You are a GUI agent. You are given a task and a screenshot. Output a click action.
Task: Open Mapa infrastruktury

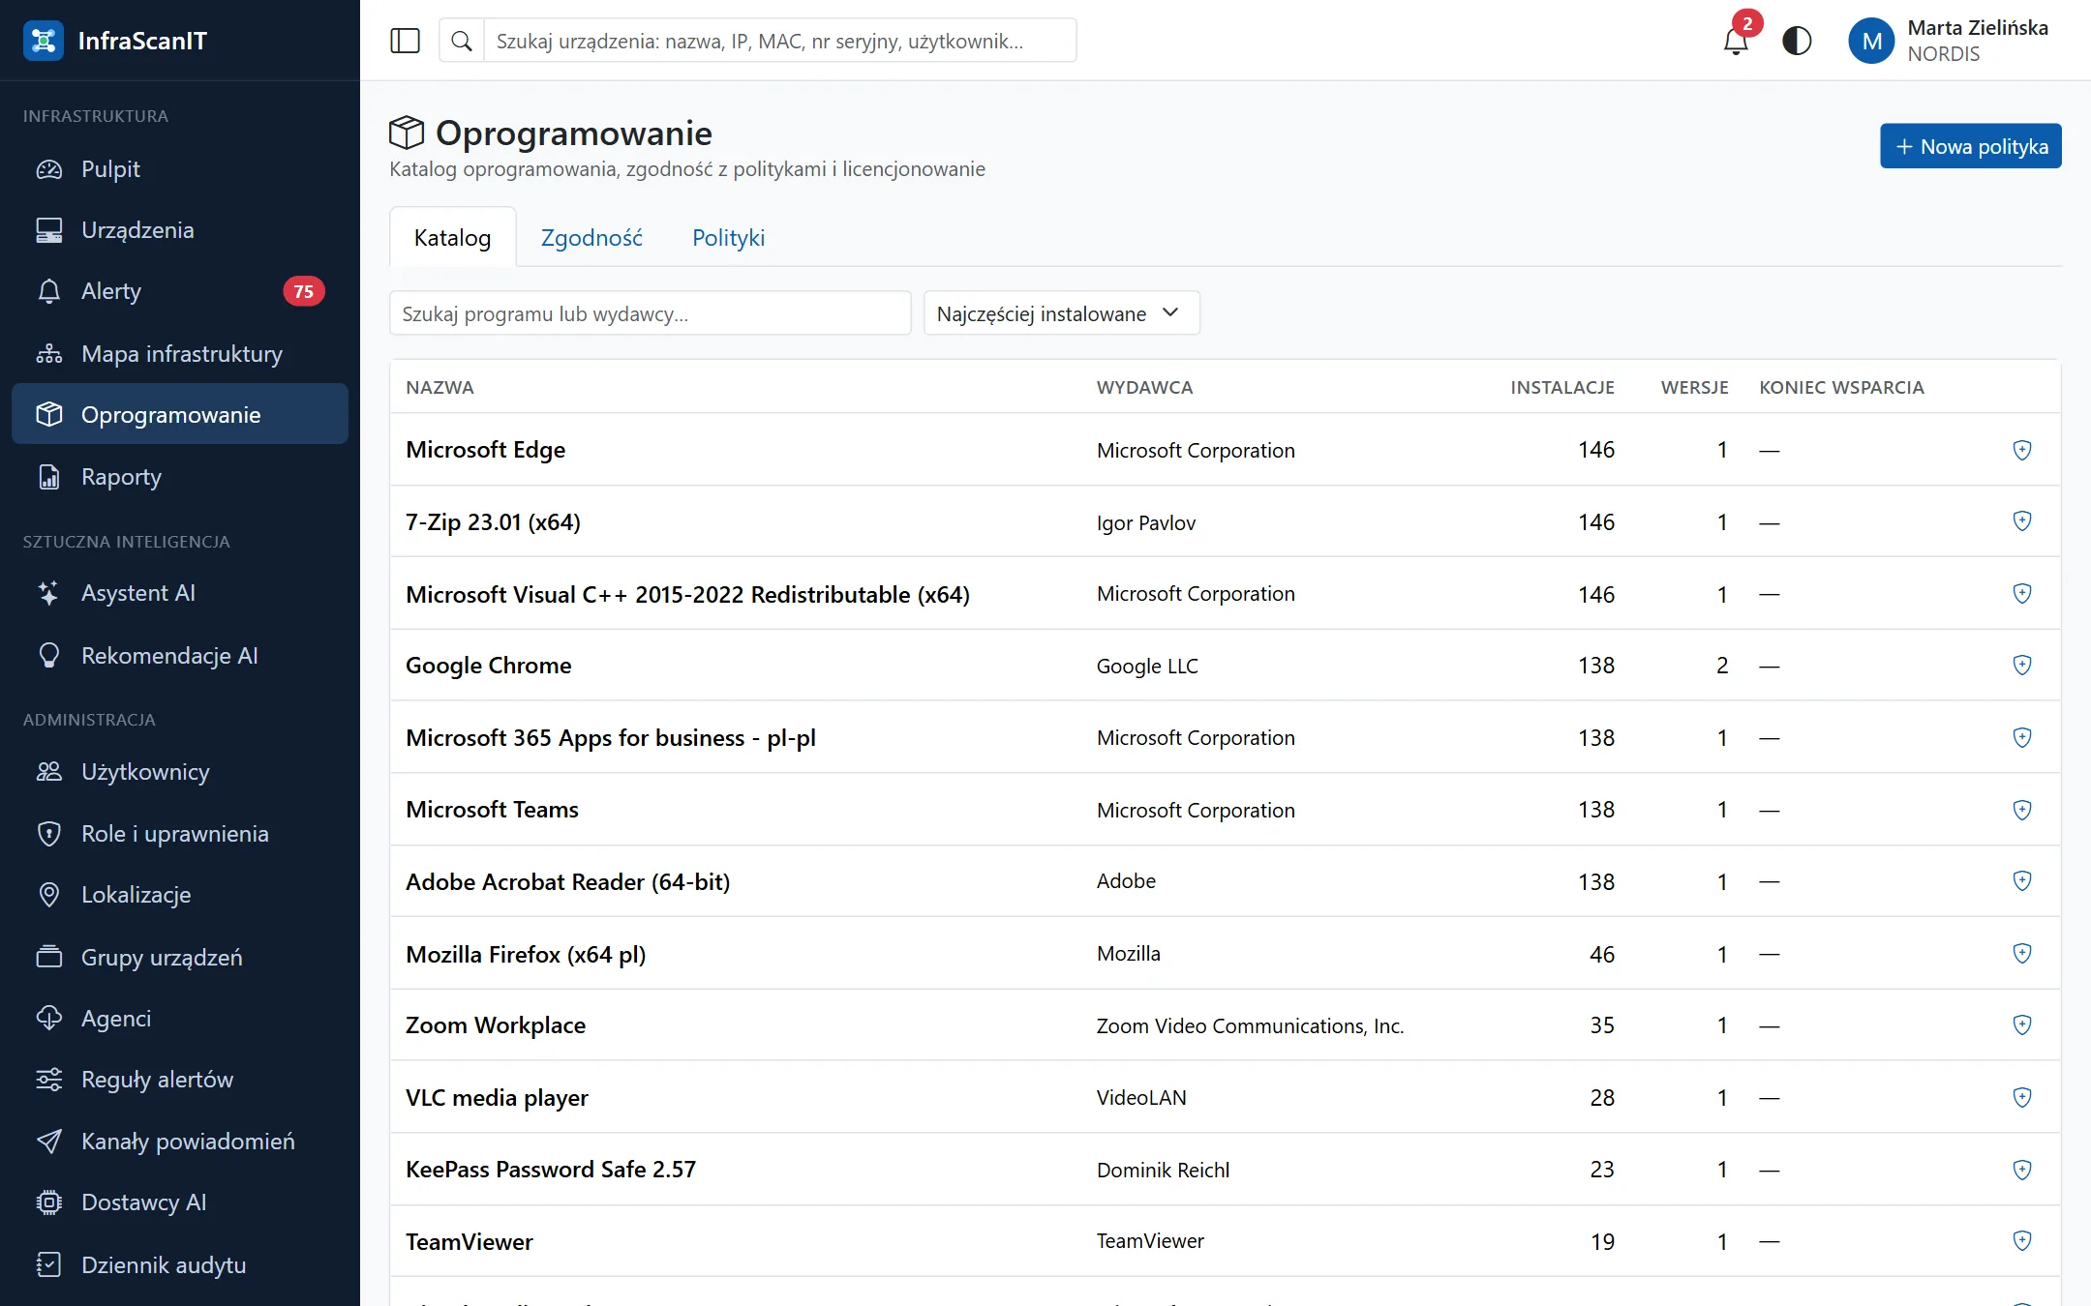pyautogui.click(x=180, y=354)
